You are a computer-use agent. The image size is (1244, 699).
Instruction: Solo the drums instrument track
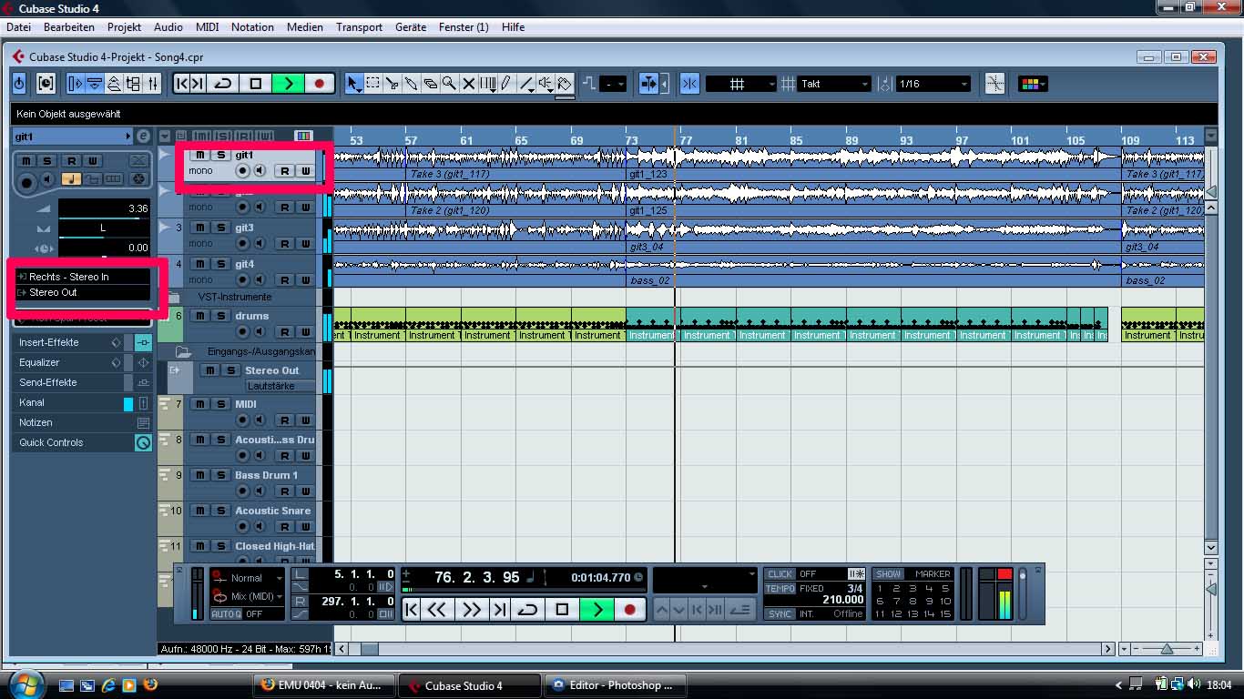click(x=220, y=316)
